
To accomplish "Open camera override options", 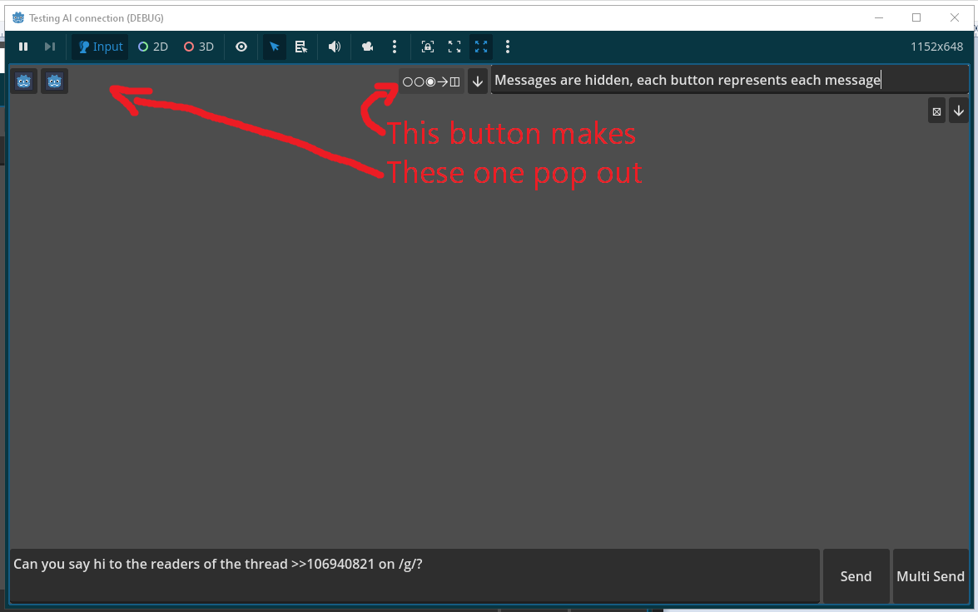I will point(367,47).
